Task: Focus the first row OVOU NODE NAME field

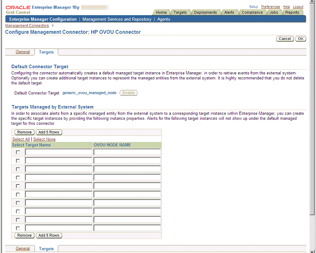Action: tap(127, 152)
